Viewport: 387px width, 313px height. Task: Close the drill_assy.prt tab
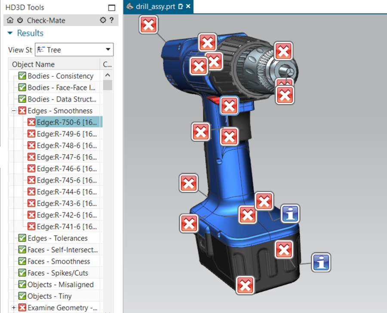(188, 6)
